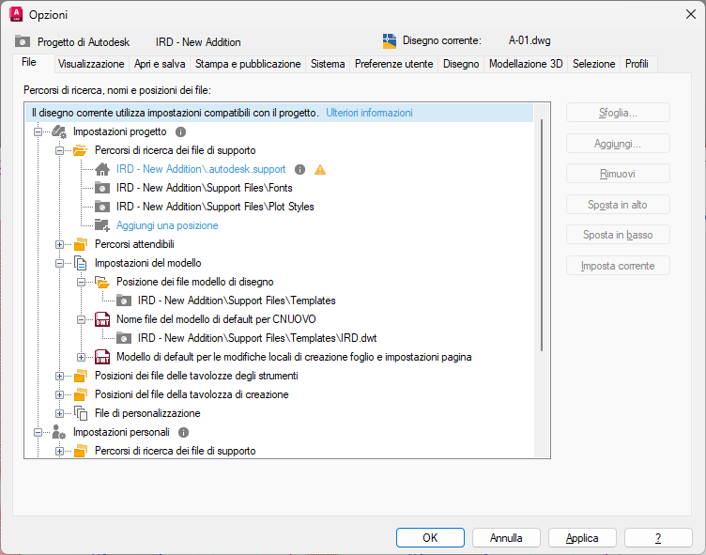Click info icon beside autodesk.support path

click(299, 170)
